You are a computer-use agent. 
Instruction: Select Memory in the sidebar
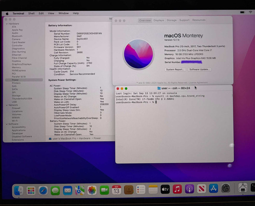[16, 67]
